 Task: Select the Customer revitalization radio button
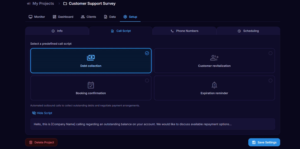(270, 53)
